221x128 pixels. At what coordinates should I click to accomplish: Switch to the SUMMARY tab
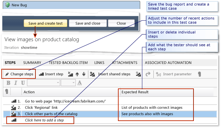click(x=32, y=63)
